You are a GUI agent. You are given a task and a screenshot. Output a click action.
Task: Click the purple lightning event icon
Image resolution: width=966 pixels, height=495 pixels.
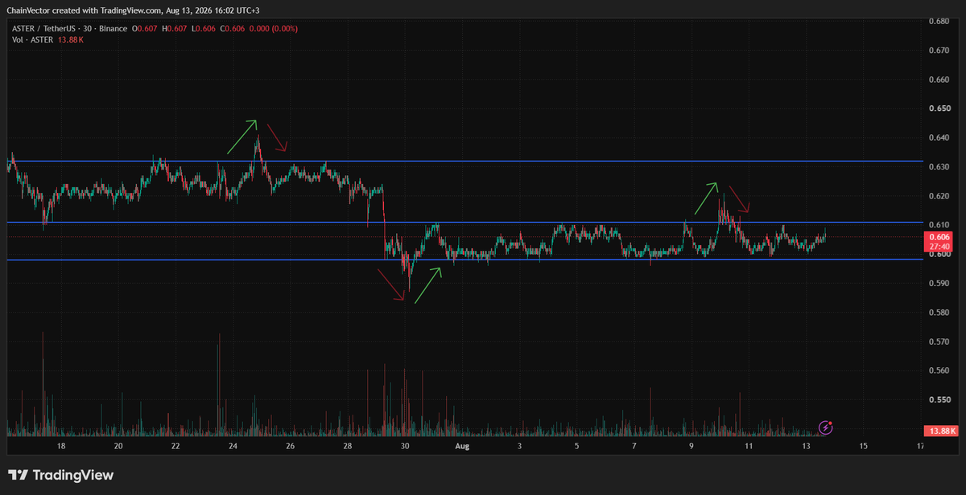tap(825, 427)
